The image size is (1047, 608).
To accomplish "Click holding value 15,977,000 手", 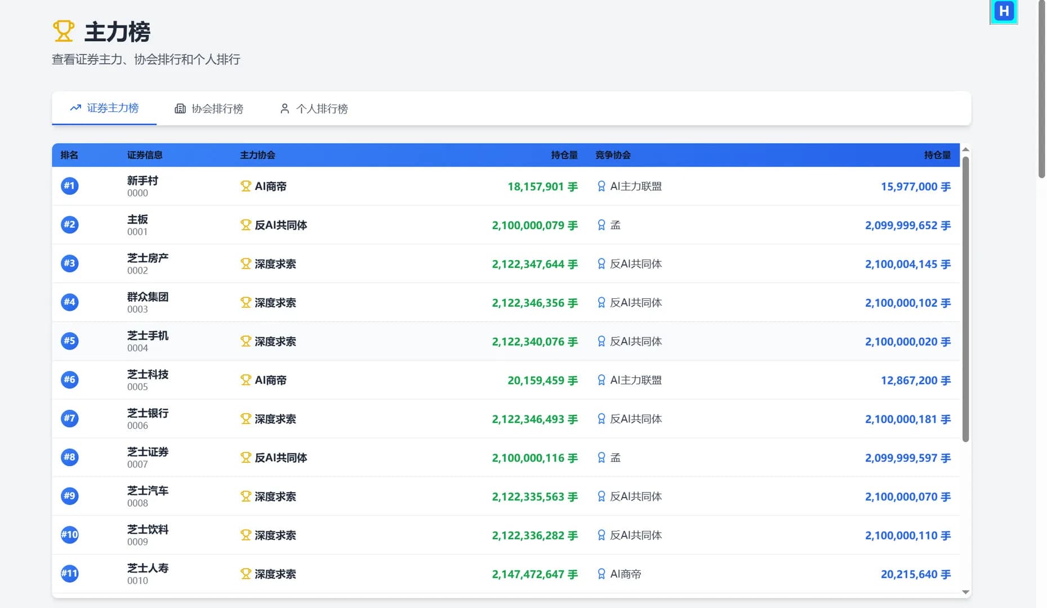I will (x=916, y=187).
